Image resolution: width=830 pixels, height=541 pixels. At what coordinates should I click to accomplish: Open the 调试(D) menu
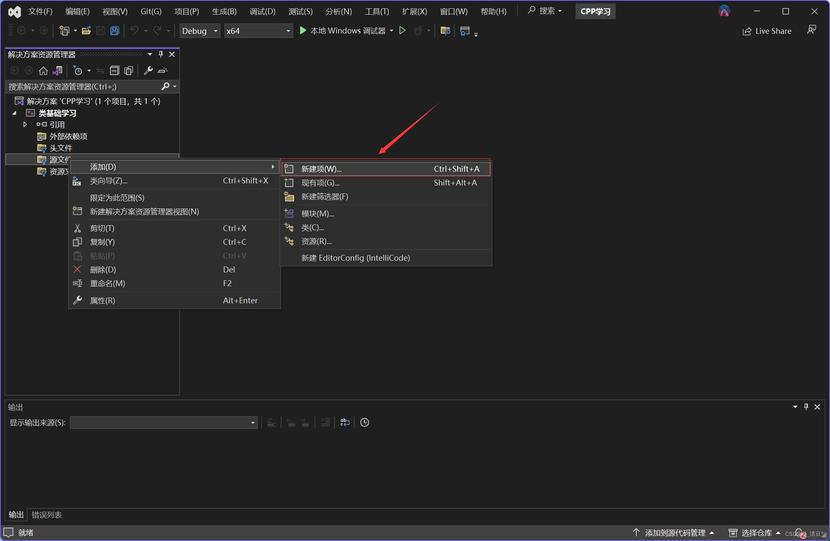click(x=262, y=11)
